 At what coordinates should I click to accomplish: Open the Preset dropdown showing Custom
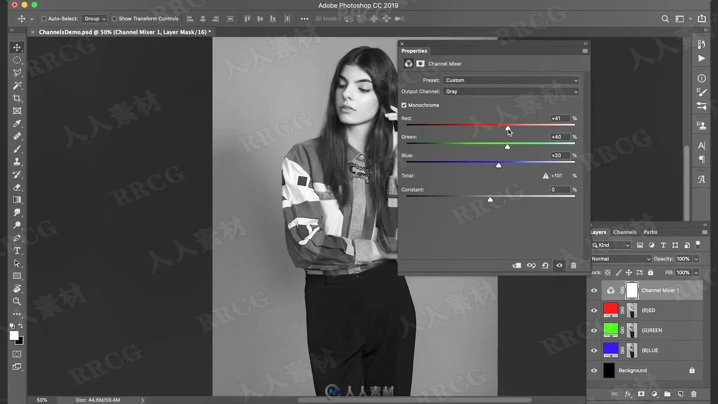click(x=511, y=80)
